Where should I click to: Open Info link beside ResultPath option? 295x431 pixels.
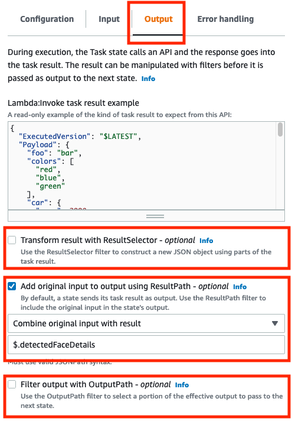pos(240,287)
